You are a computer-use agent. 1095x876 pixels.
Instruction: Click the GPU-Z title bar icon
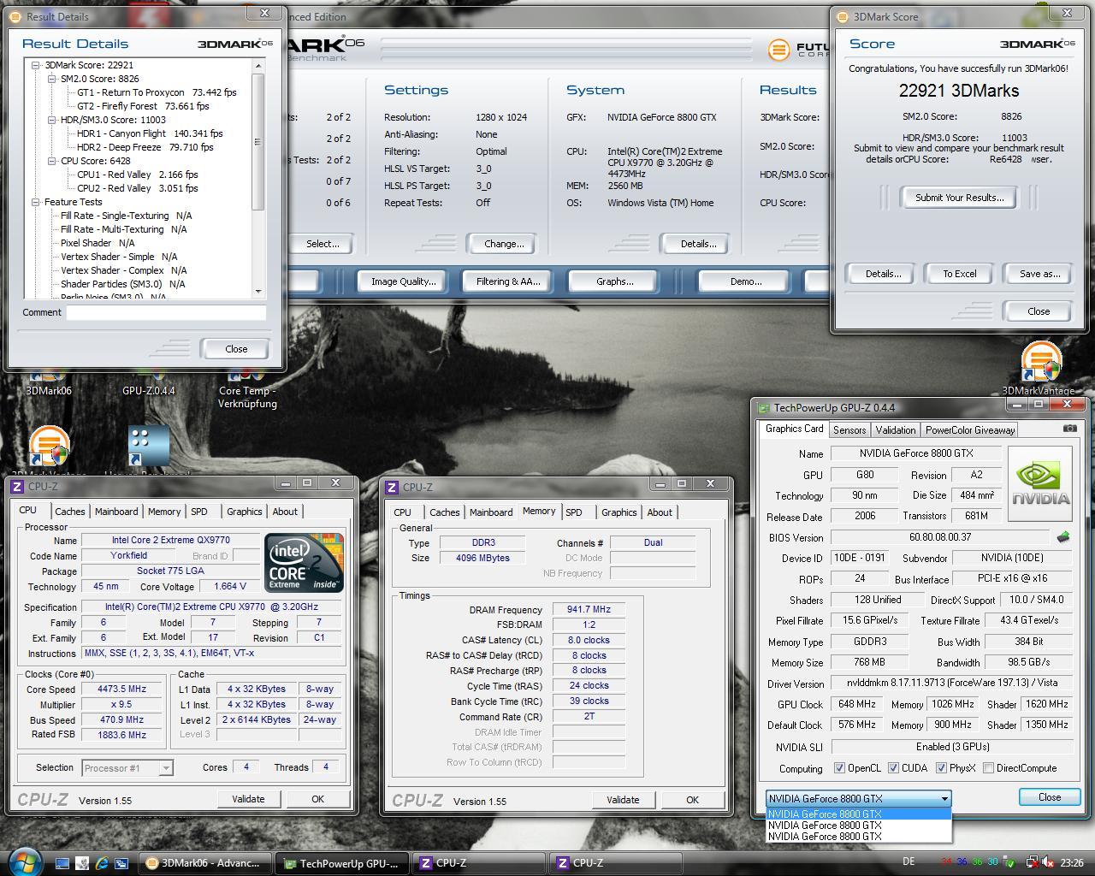pos(763,408)
